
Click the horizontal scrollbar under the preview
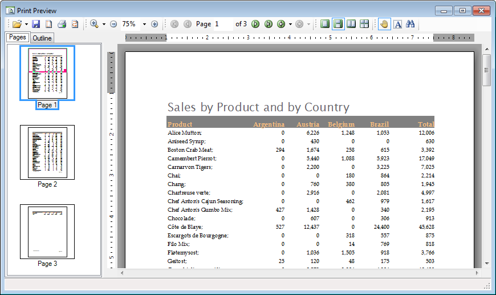click(296, 273)
